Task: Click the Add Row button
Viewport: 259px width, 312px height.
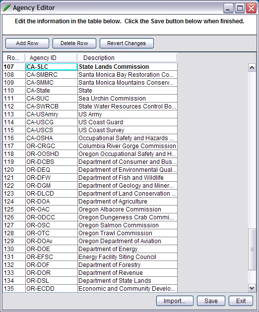Action: [27, 43]
